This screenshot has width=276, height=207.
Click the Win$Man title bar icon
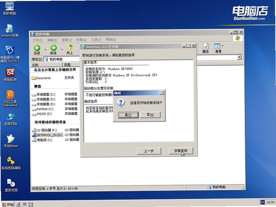click(83, 47)
